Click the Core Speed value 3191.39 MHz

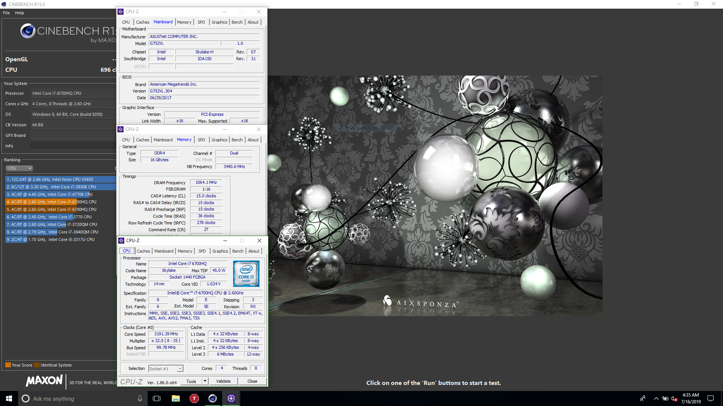click(x=166, y=334)
